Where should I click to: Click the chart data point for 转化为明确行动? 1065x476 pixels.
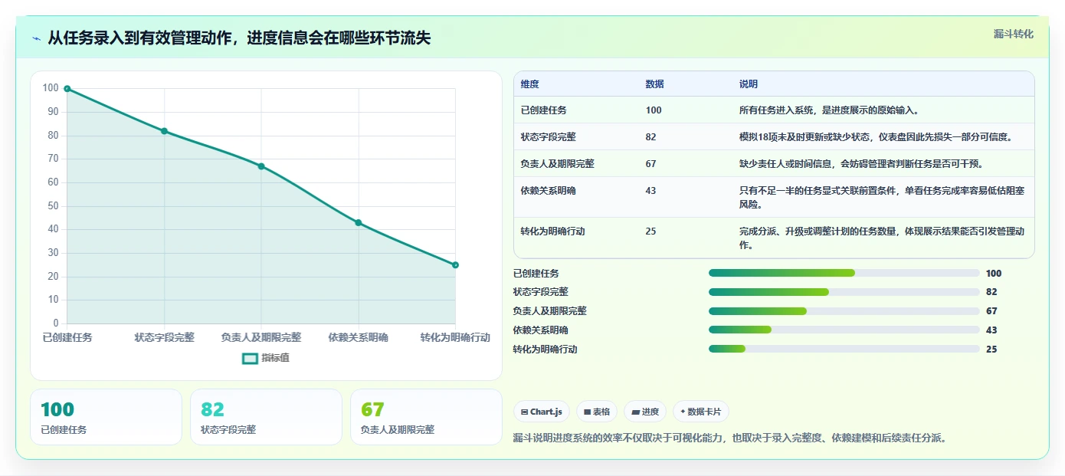tap(455, 265)
